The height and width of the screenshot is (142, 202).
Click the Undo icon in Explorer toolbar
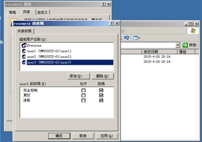127,38
